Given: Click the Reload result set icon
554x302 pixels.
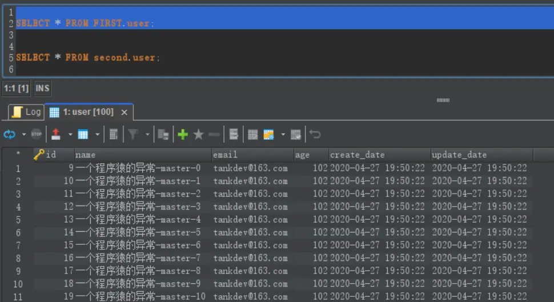Looking at the screenshot, I should click(10, 134).
